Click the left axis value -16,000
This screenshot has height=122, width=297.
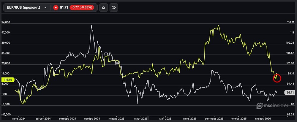click(x=6, y=115)
